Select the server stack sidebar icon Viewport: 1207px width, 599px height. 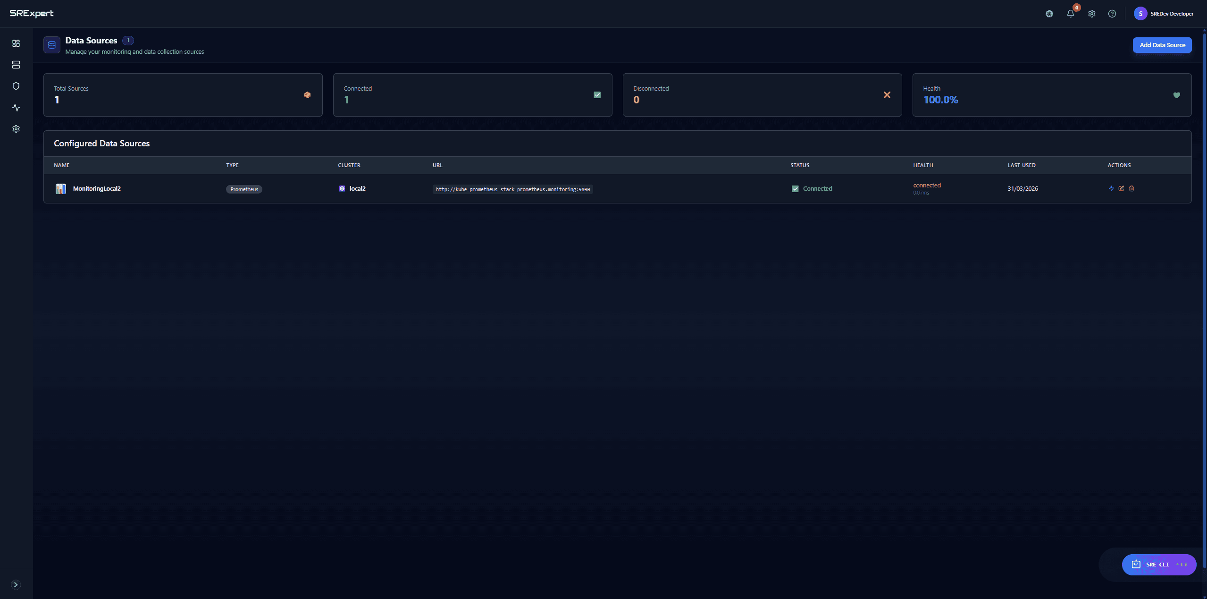click(16, 65)
